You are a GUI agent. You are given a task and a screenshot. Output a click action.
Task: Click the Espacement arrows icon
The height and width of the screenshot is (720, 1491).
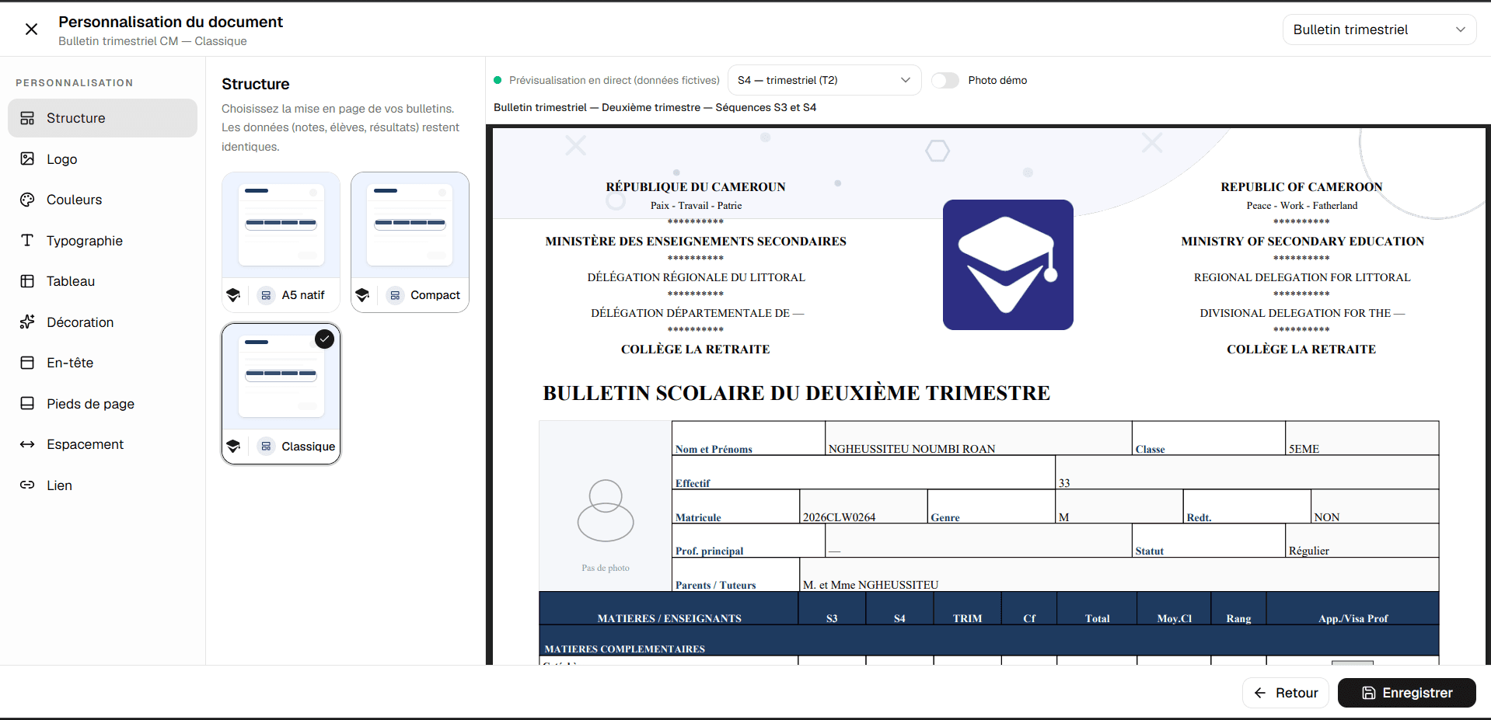[x=27, y=444]
